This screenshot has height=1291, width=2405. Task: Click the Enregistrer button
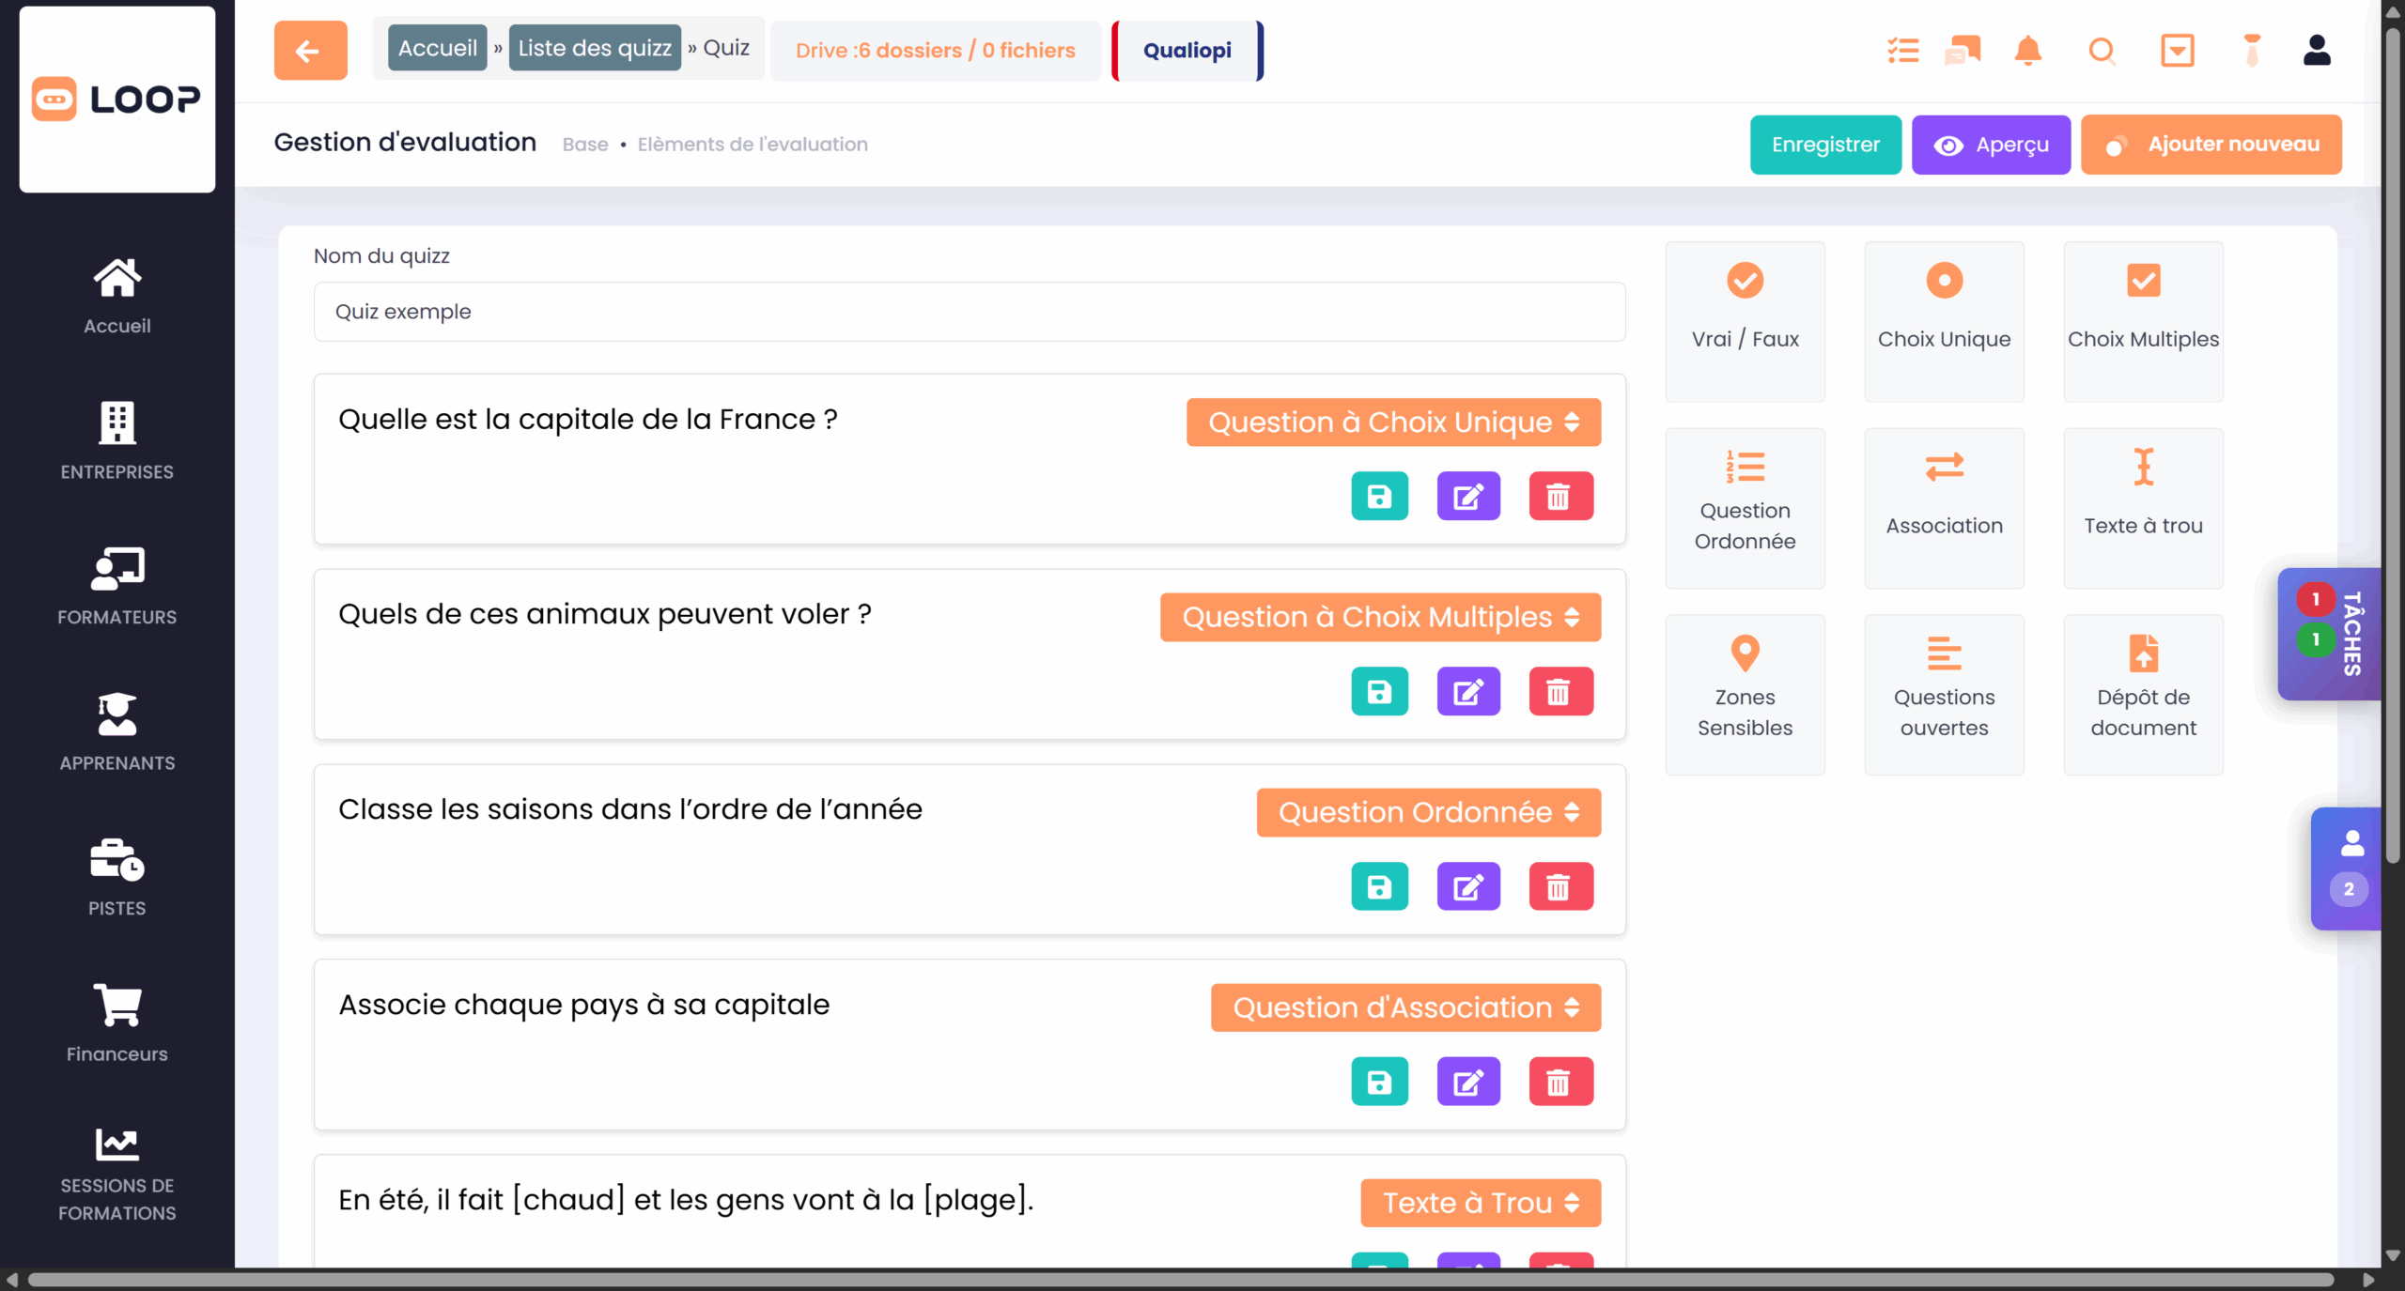1824,145
